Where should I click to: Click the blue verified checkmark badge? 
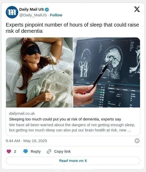pyautogui.click(x=47, y=10)
